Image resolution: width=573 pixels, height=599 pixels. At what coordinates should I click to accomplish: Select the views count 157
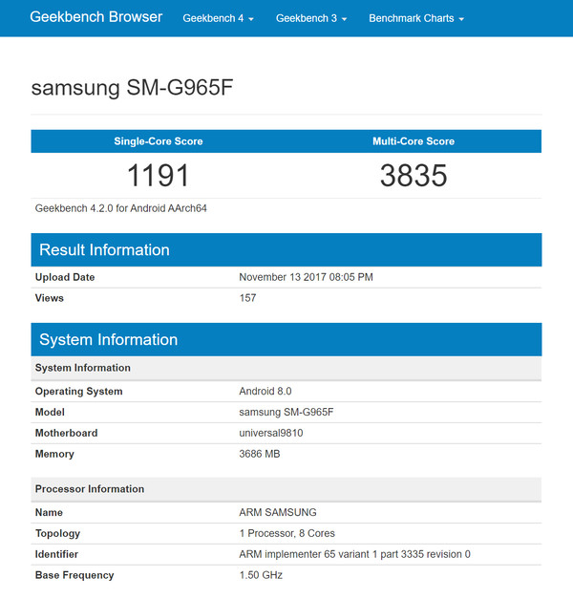247,298
